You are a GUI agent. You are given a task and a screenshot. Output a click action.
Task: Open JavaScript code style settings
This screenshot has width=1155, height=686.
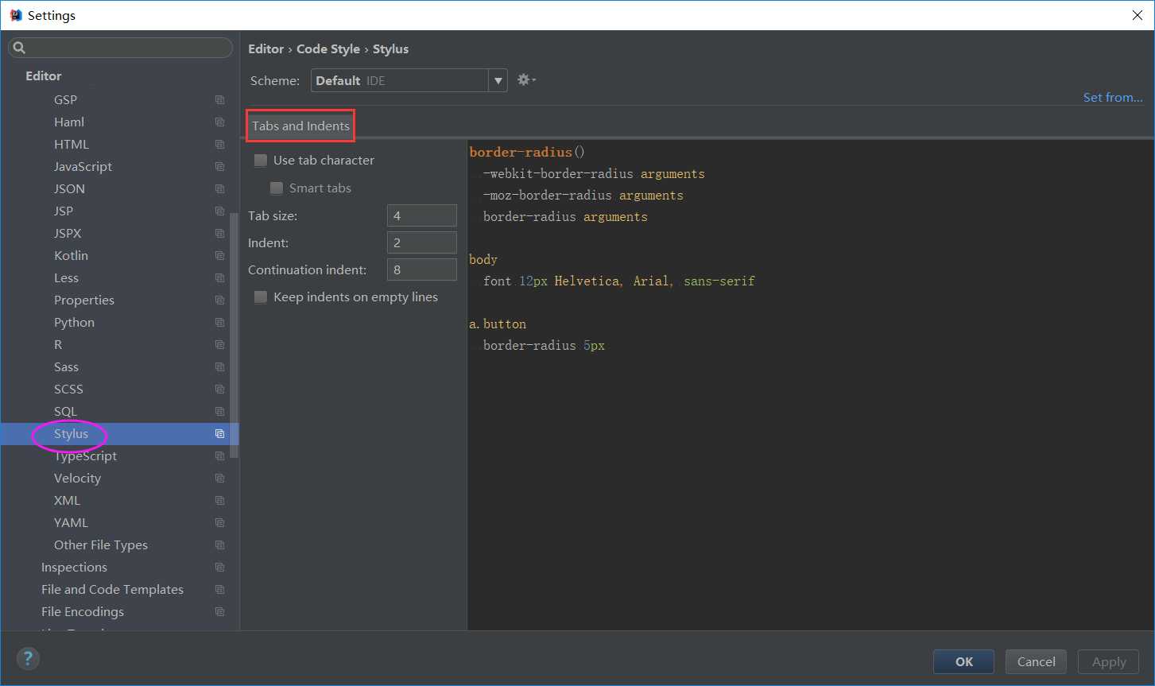[83, 167]
